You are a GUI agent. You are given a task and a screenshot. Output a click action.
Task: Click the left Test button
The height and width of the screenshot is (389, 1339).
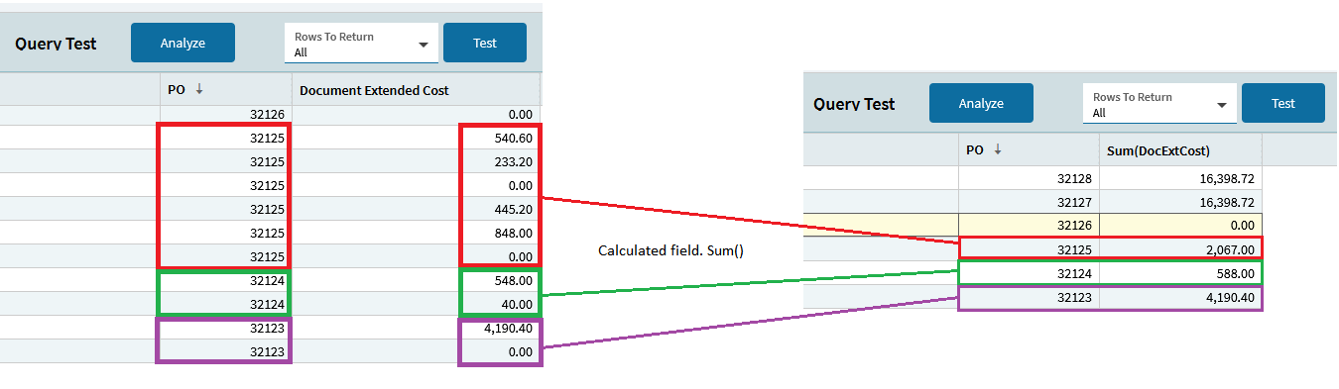(x=485, y=43)
